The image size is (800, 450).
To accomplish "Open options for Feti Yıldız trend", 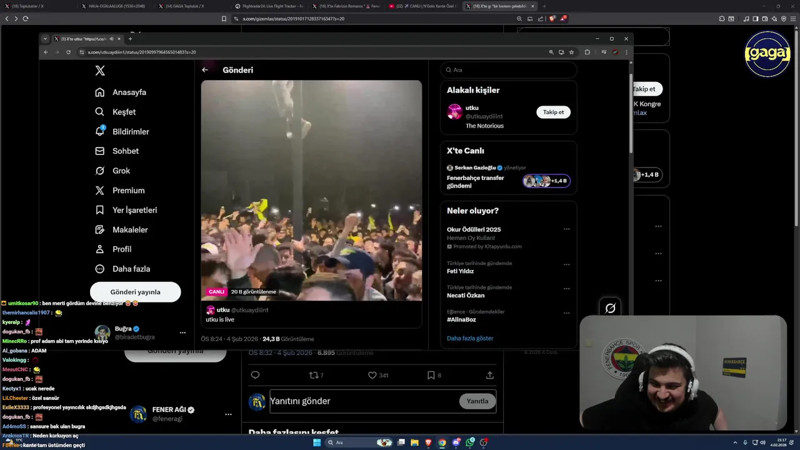I will [566, 264].
